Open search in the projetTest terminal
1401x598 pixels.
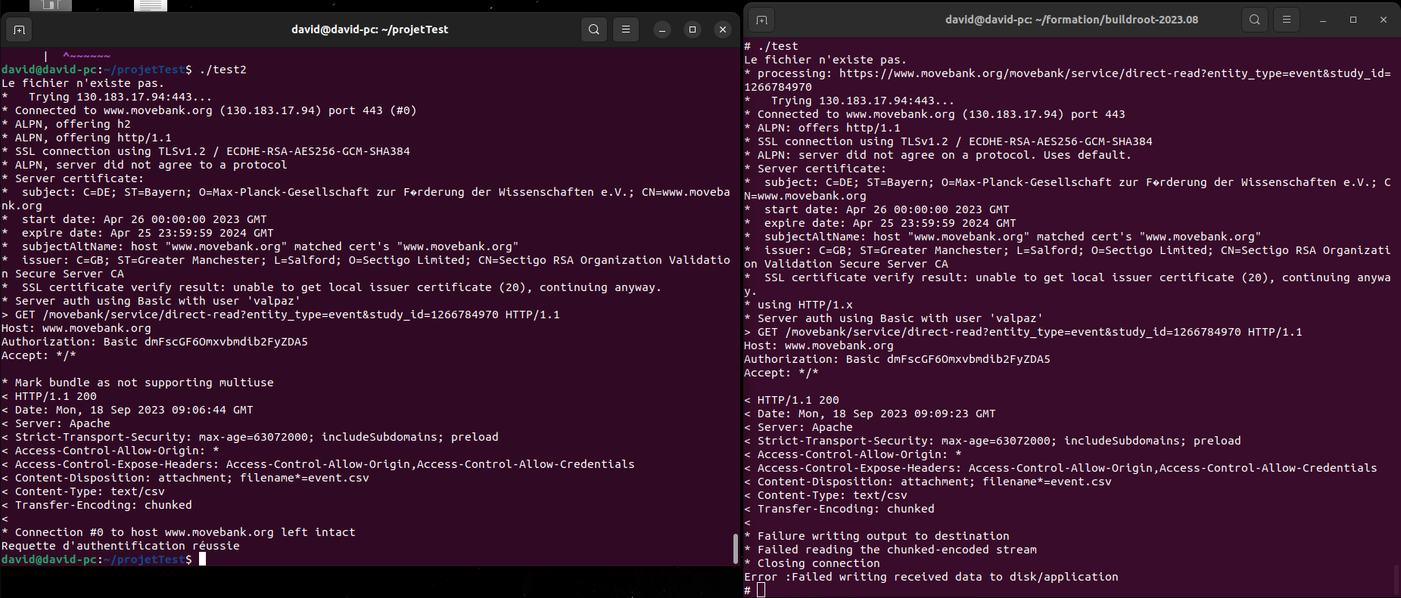(x=594, y=29)
